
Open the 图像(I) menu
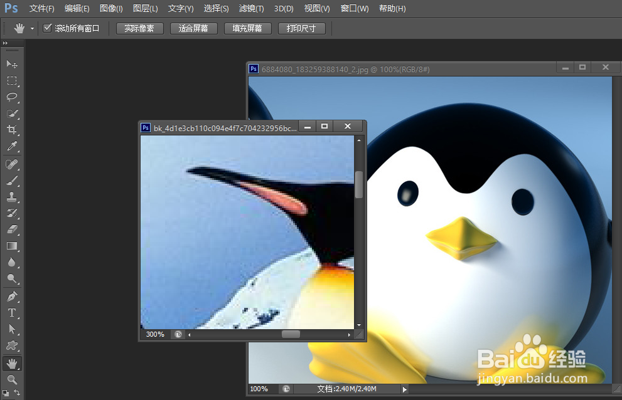pos(111,8)
